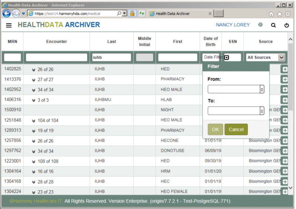This screenshot has height=209, width=296.
Task: Click plus icon on MRN 1251848 row
Action: click(x=285, y=120)
